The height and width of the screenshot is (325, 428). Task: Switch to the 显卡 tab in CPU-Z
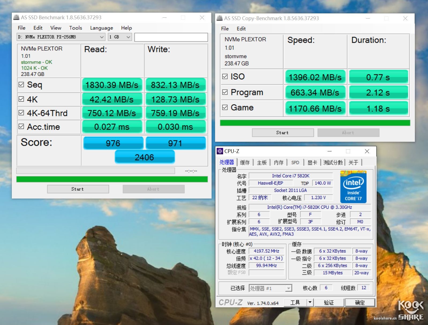coord(312,162)
